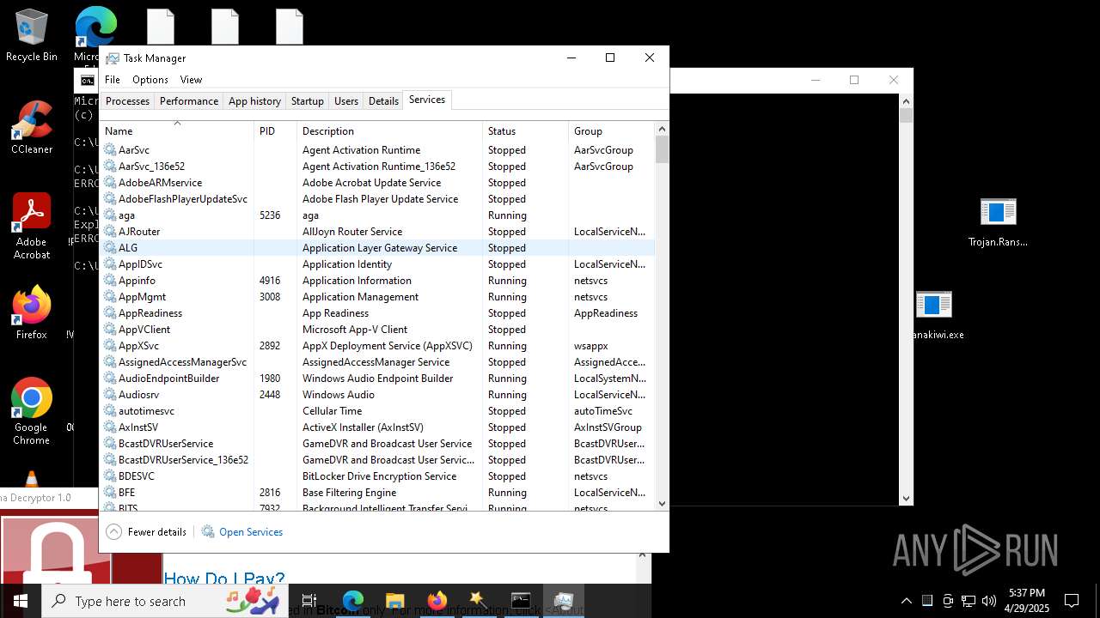This screenshot has width=1100, height=618.
Task: Open the Recycle Bin desktop icon
Action: (32, 36)
